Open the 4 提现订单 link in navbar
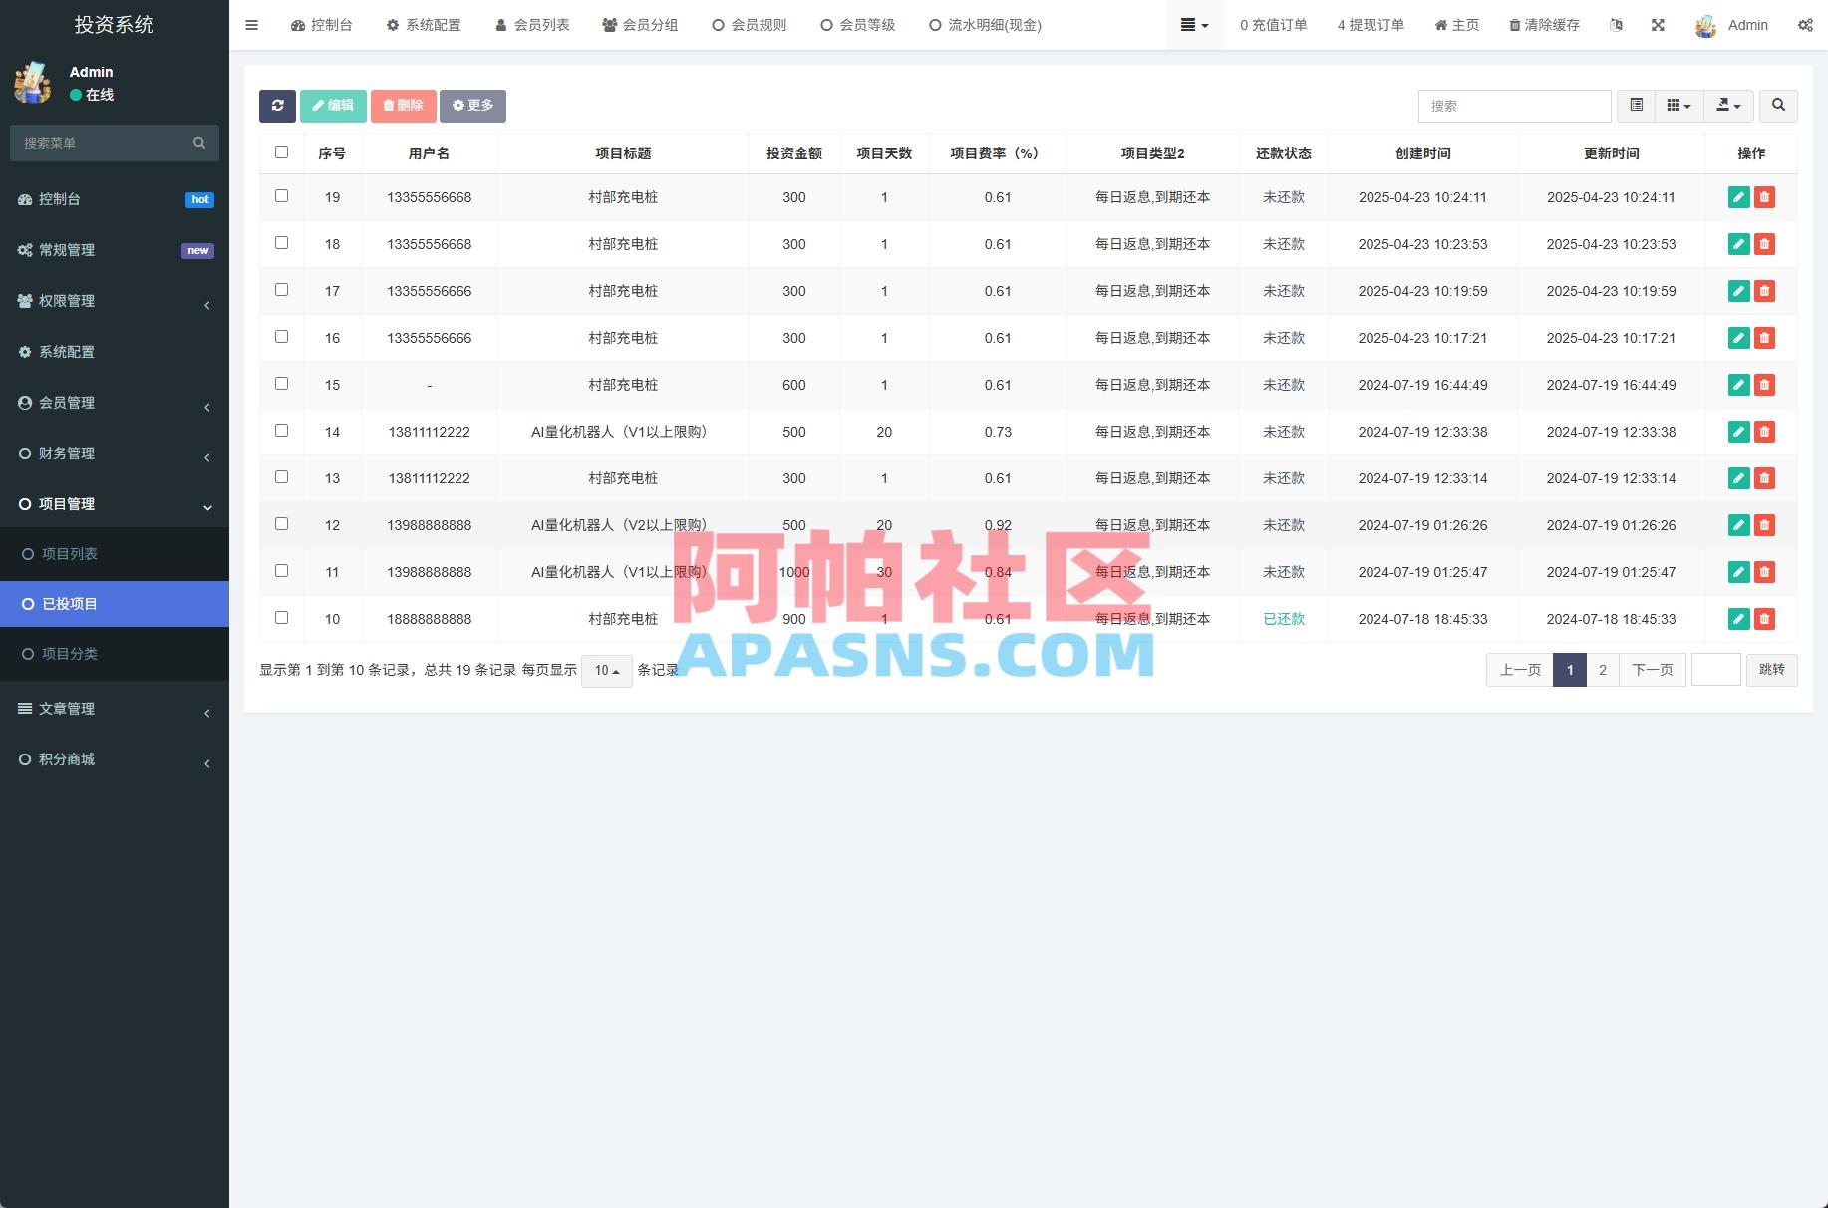The height and width of the screenshot is (1208, 1828). 1370,25
